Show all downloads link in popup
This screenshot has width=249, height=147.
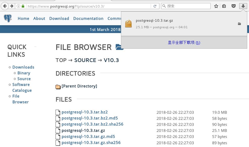point(184,43)
